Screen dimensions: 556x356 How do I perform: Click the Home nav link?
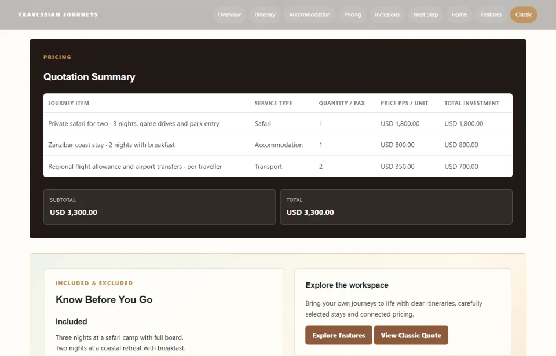pos(459,14)
